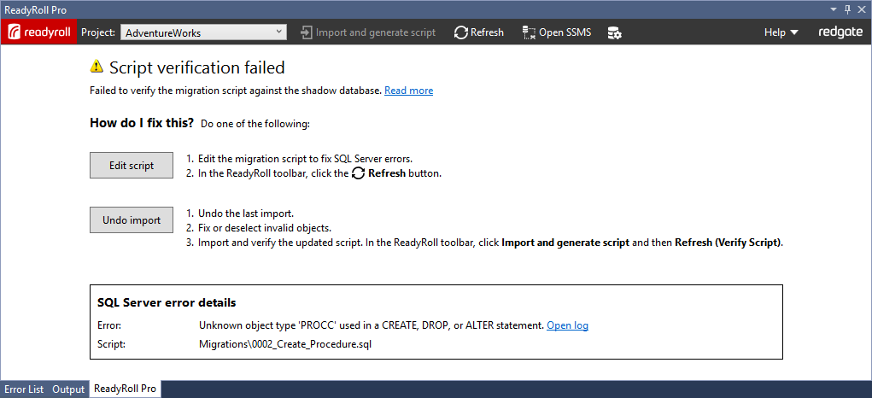Click the Open SSMS toolbar button
Screen dimensions: 872x398
coord(555,32)
